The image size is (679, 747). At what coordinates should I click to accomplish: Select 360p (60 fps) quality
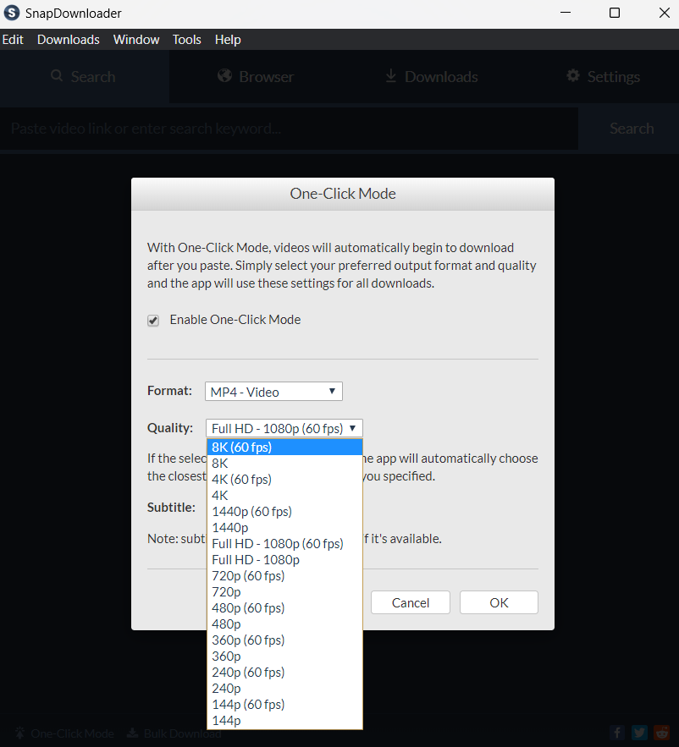pos(284,640)
